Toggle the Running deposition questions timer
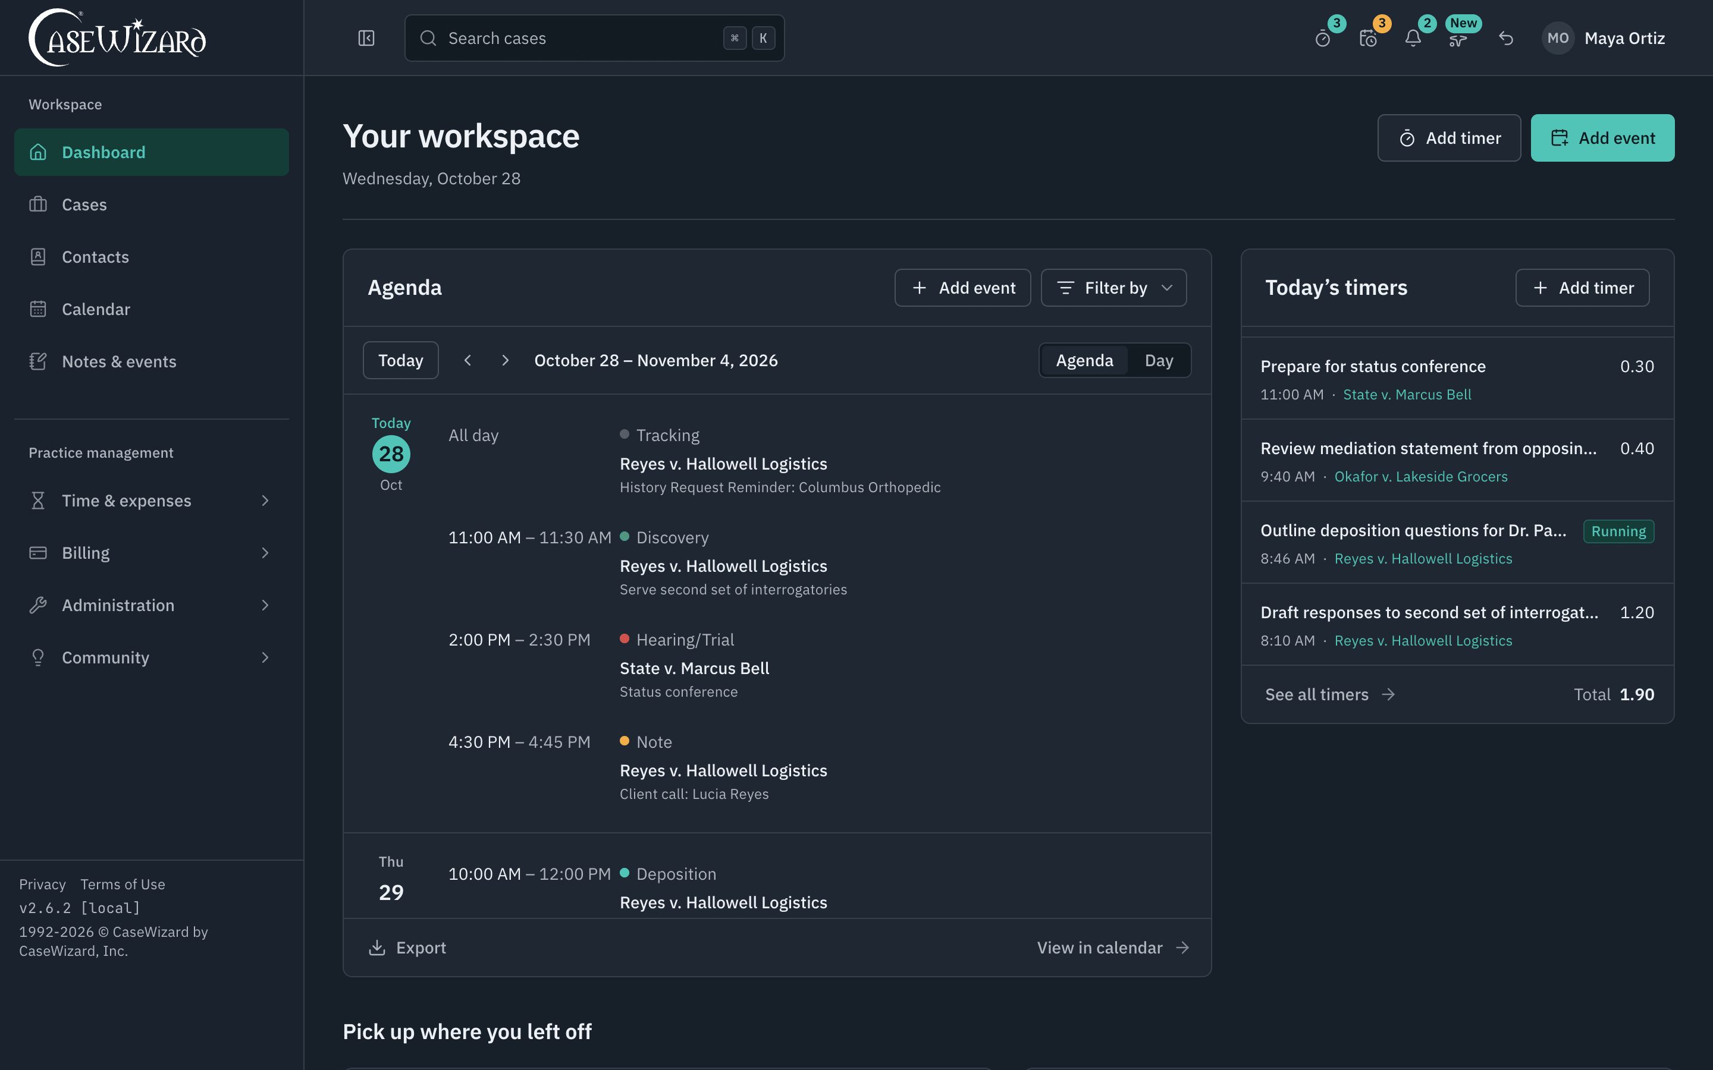 tap(1618, 531)
